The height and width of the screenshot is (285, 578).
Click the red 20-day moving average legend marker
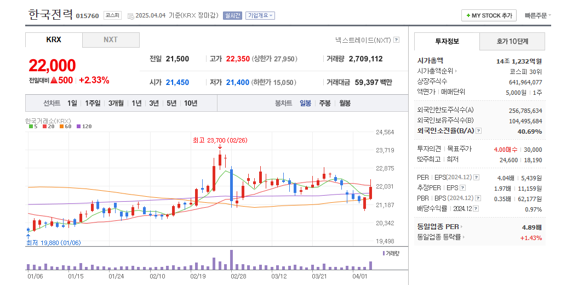pyautogui.click(x=44, y=127)
